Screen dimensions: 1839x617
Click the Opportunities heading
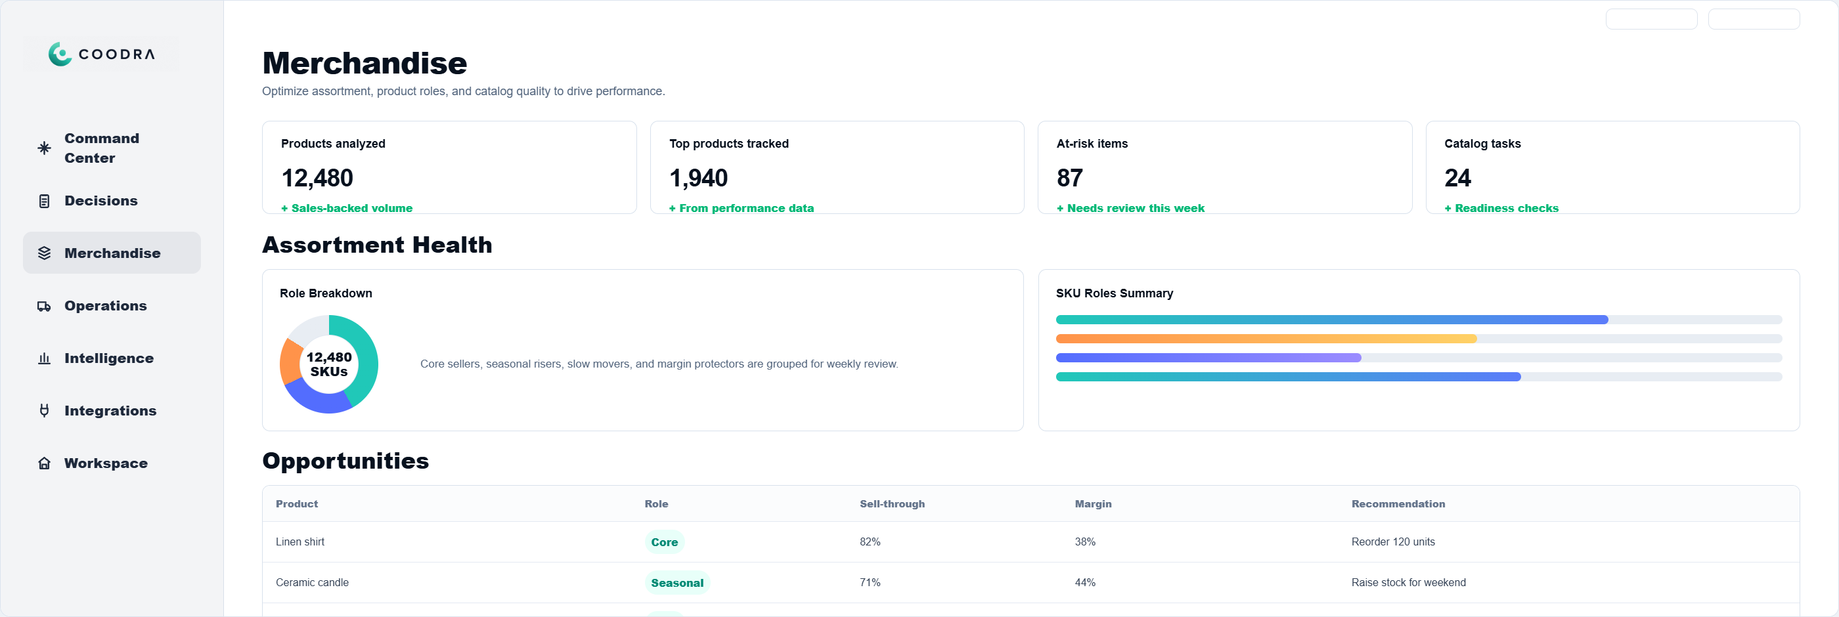click(x=345, y=461)
